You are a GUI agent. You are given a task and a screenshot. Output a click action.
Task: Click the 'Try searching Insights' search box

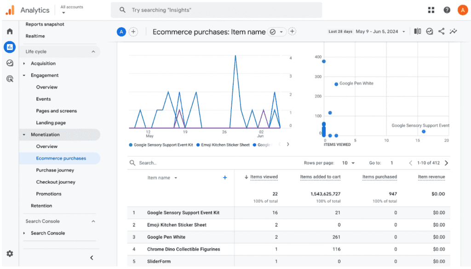(x=216, y=10)
